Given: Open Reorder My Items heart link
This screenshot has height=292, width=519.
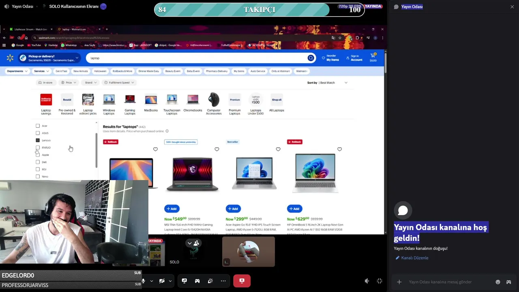Looking at the screenshot, I should (x=330, y=58).
